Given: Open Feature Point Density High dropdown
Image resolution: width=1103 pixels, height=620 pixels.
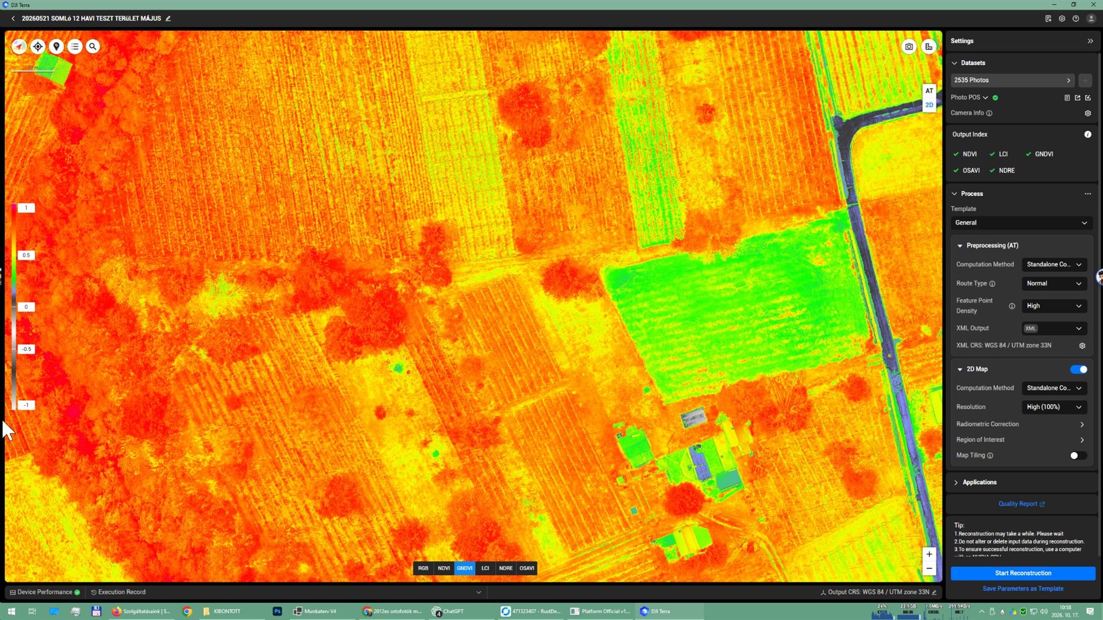Looking at the screenshot, I should (1054, 306).
